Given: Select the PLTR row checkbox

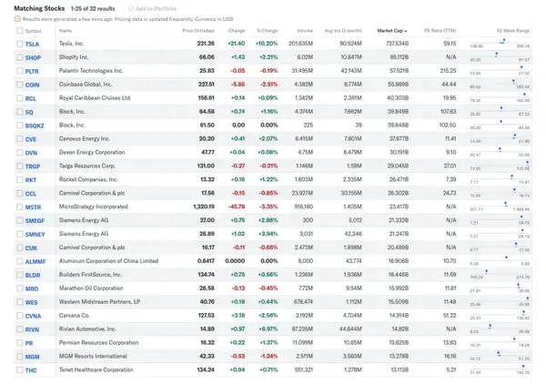Looking at the screenshot, I should (20, 71).
